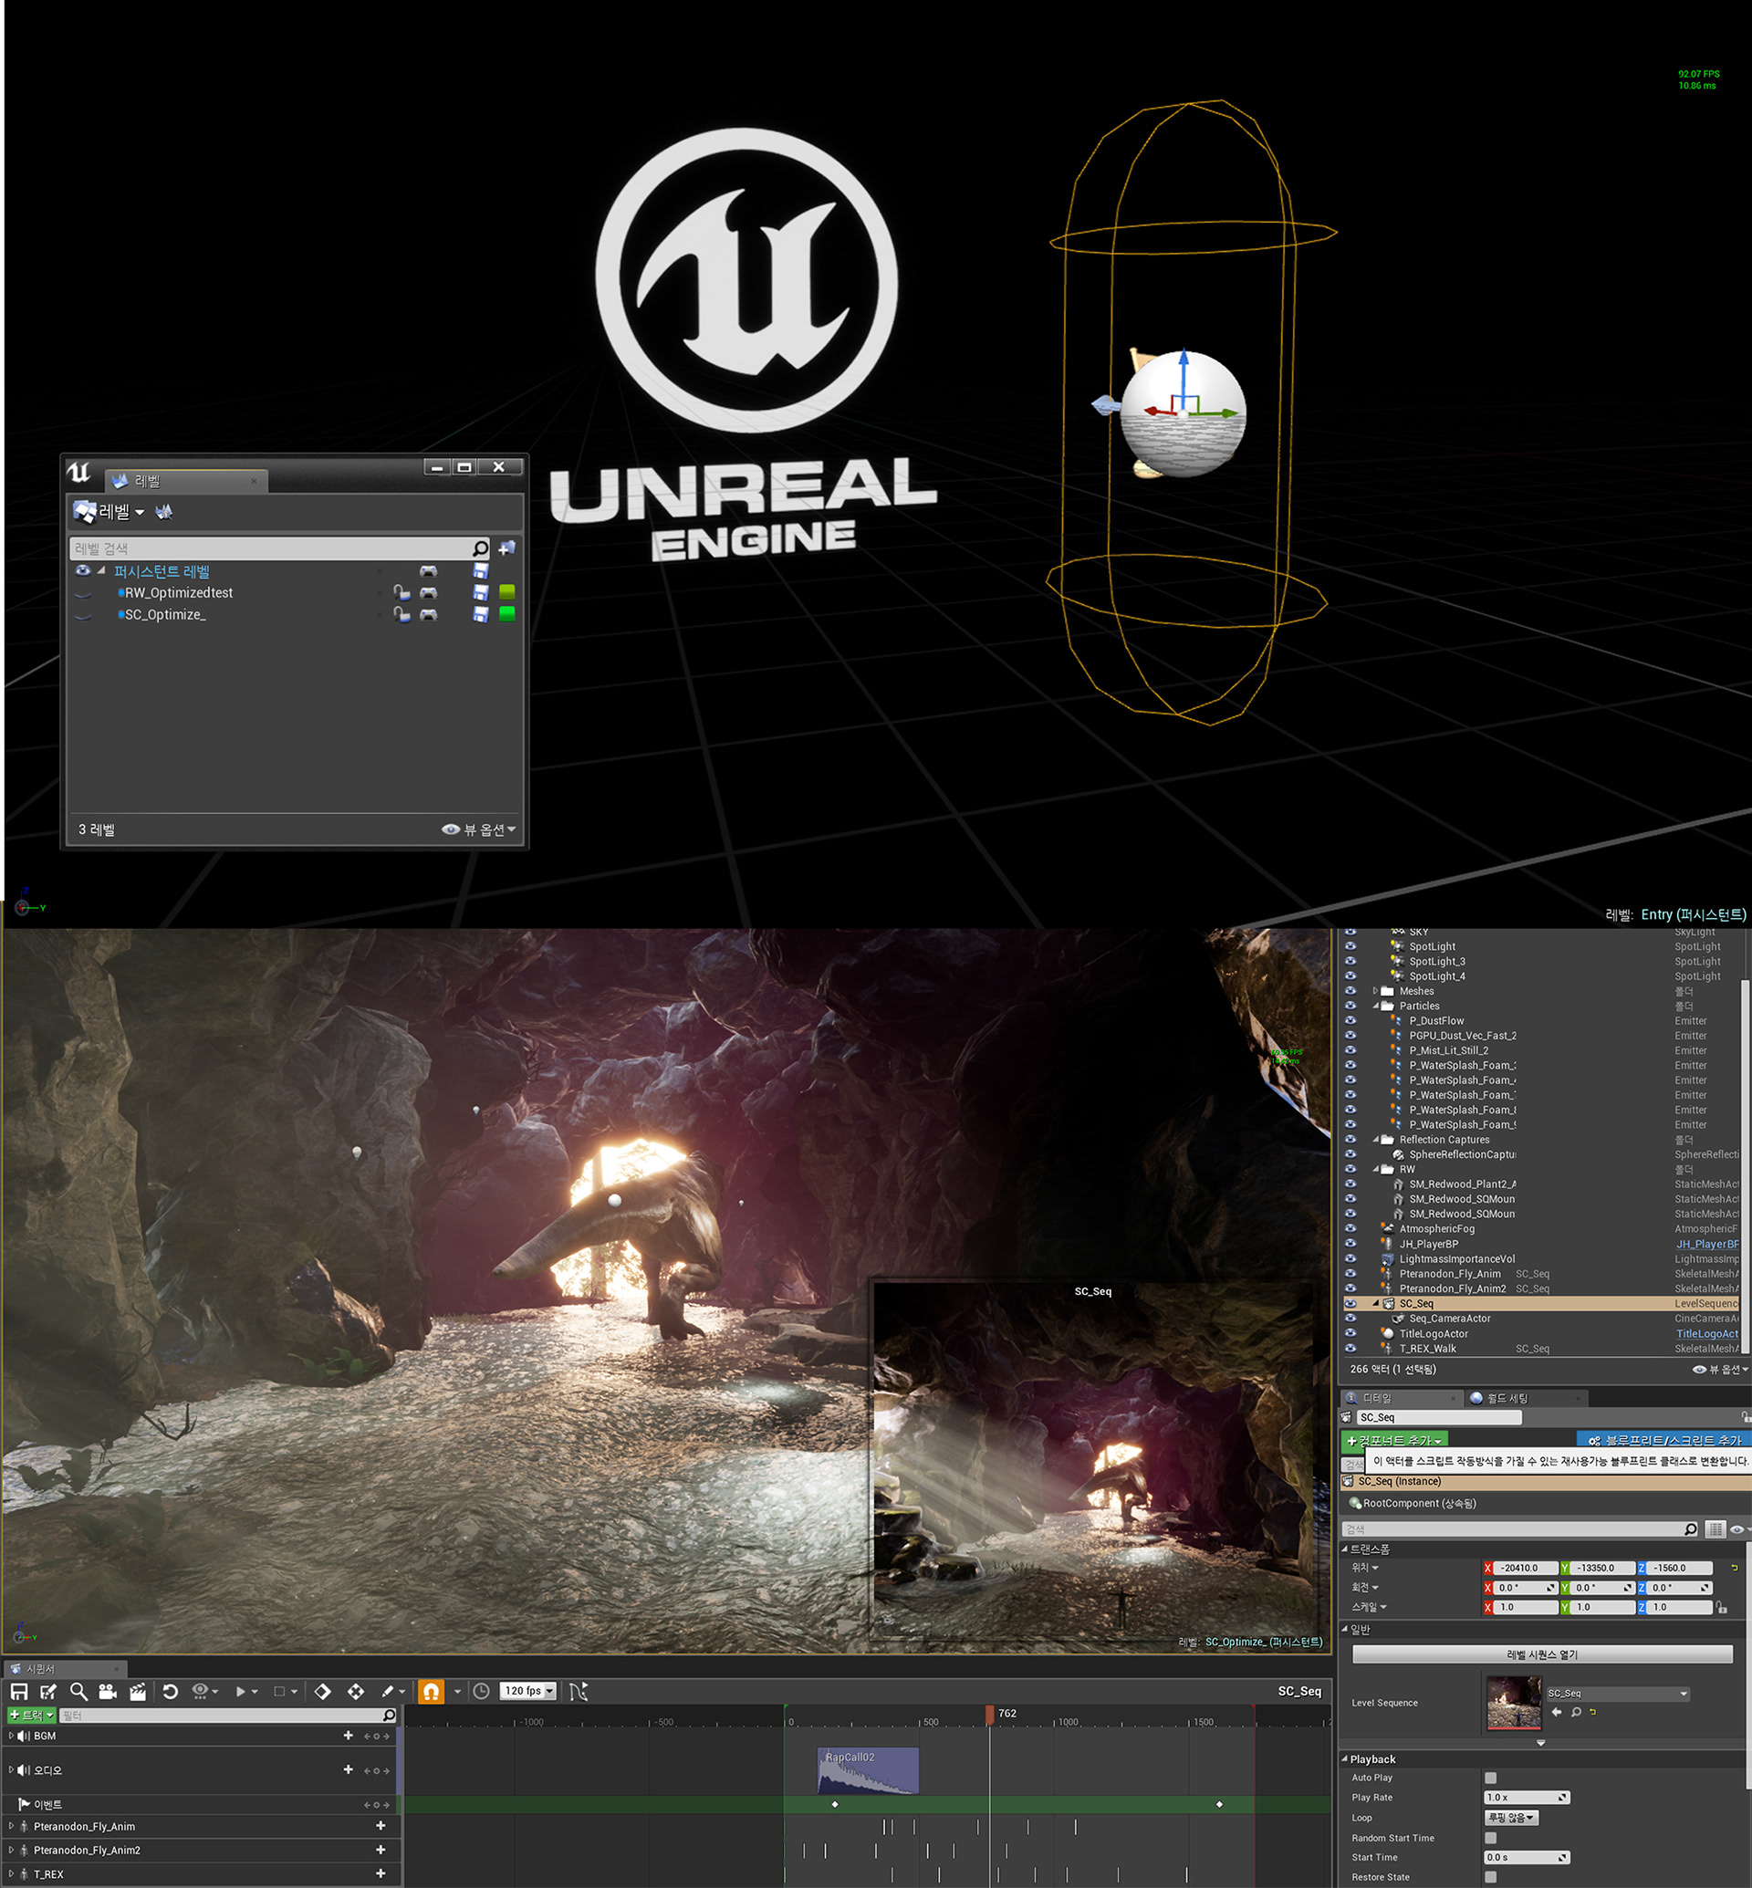Click green 컴포넌트 추가 button
This screenshot has width=1752, height=1888.
[1394, 1441]
